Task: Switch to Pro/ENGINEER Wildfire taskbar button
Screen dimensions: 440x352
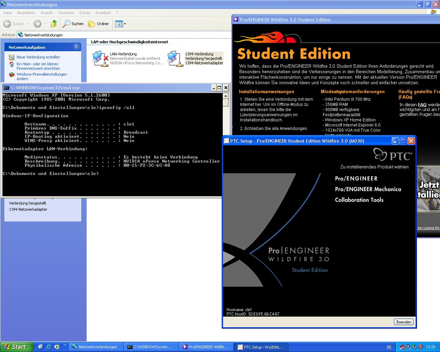Action: [x=206, y=347]
